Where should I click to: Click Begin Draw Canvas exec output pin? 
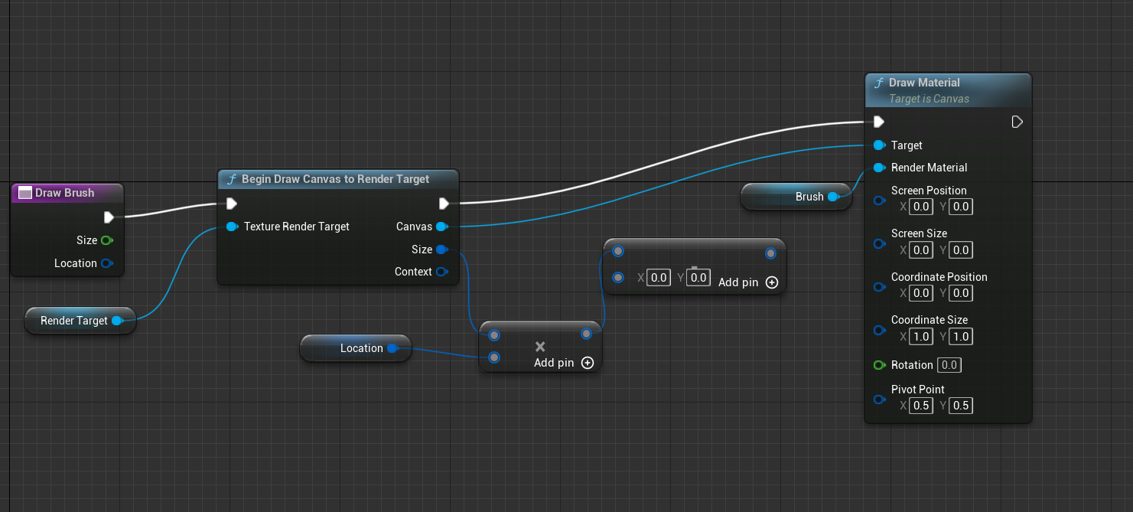[x=443, y=204]
